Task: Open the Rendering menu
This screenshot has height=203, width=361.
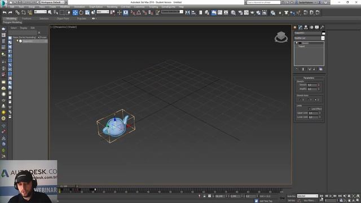Action: (x=112, y=7)
